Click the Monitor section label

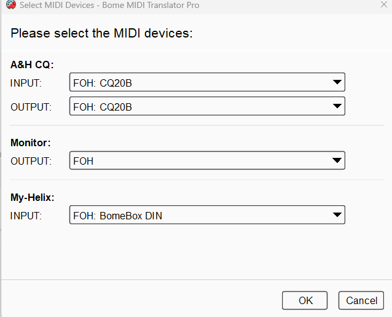(x=31, y=143)
